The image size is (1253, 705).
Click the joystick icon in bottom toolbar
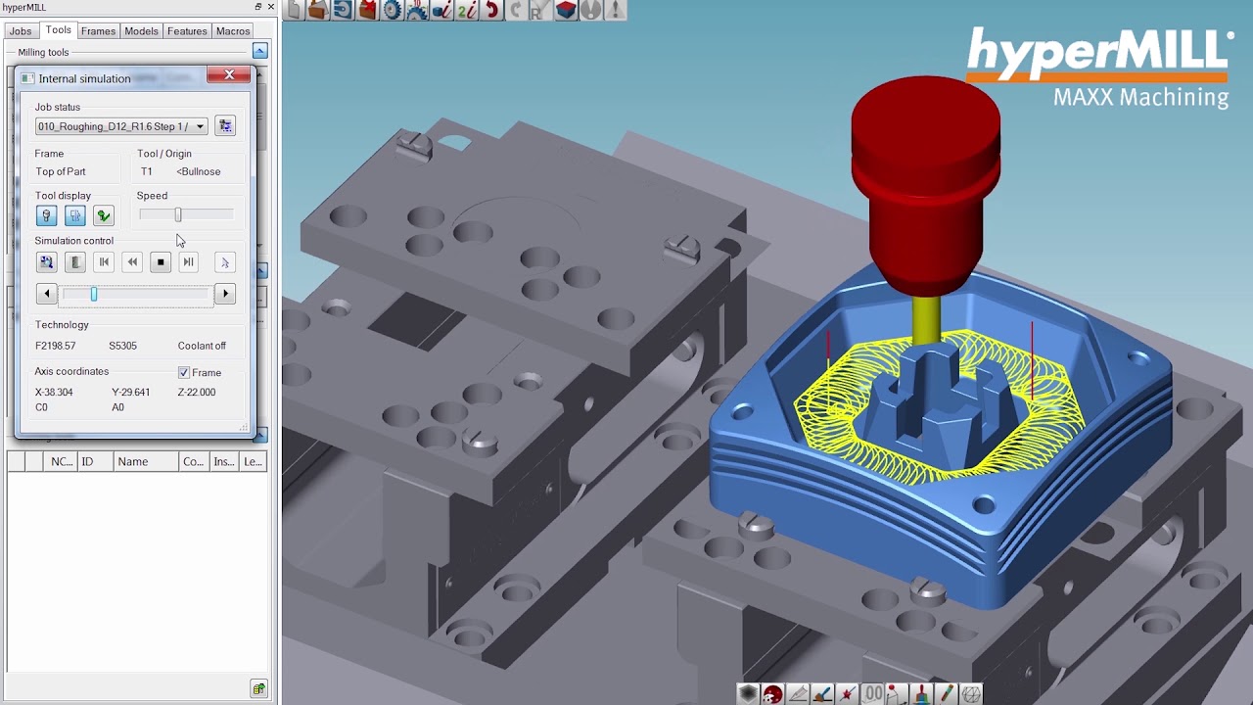(x=897, y=694)
